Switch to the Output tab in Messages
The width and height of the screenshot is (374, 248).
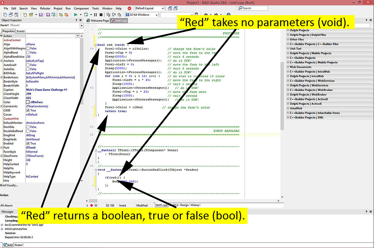pos(18,245)
